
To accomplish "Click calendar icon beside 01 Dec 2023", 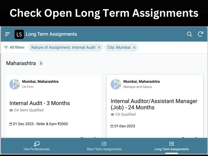I will click(x=11, y=124).
